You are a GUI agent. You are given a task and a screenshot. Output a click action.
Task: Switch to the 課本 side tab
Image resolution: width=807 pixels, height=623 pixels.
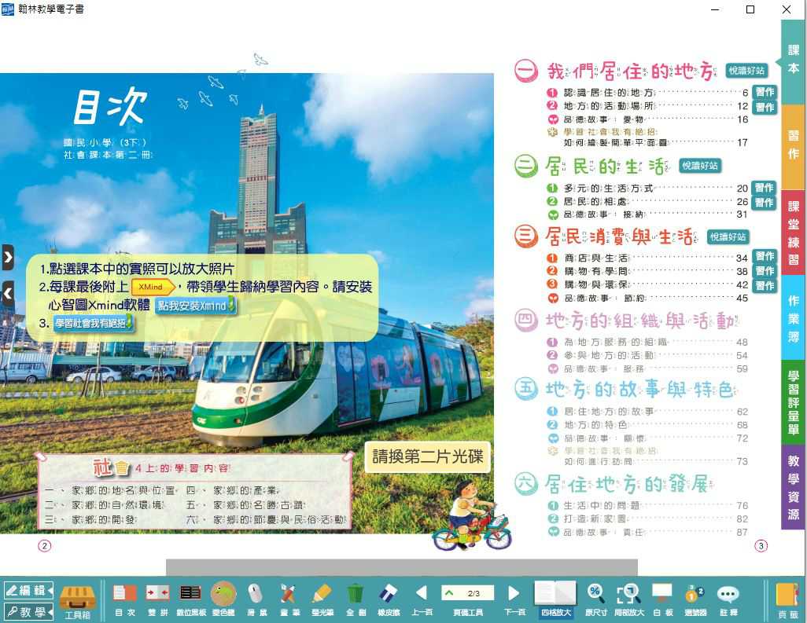[x=793, y=60]
